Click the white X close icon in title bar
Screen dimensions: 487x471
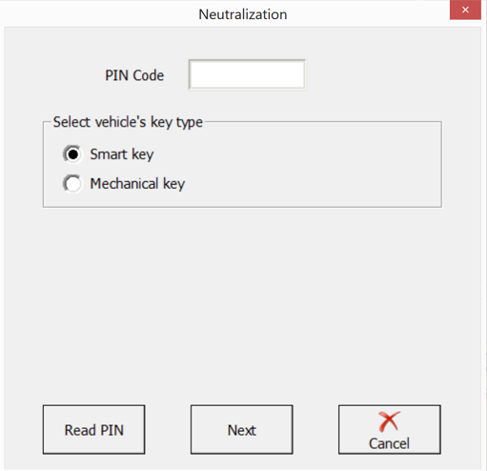click(x=465, y=10)
